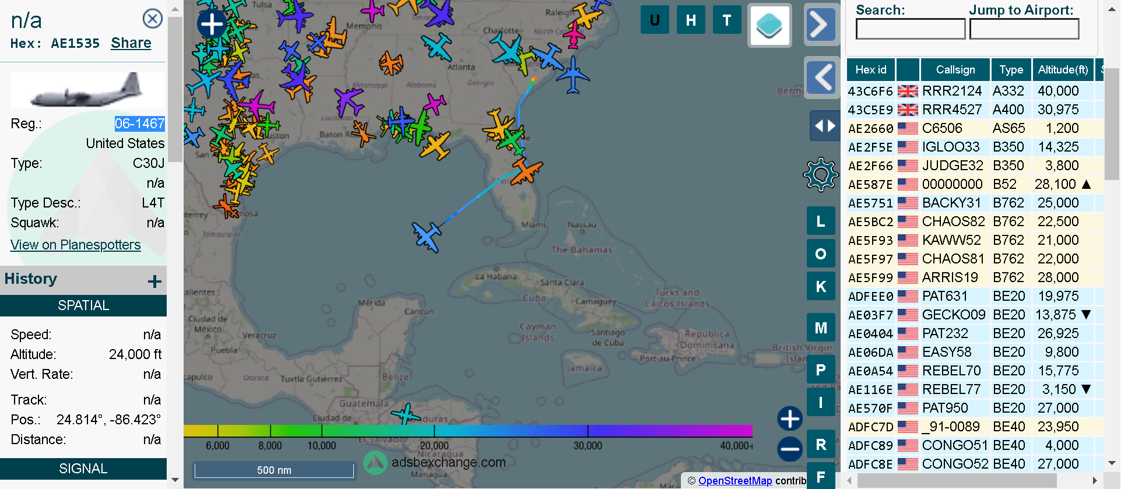Click the right chevron arrow button
The width and height of the screenshot is (1121, 489).
coord(821,24)
